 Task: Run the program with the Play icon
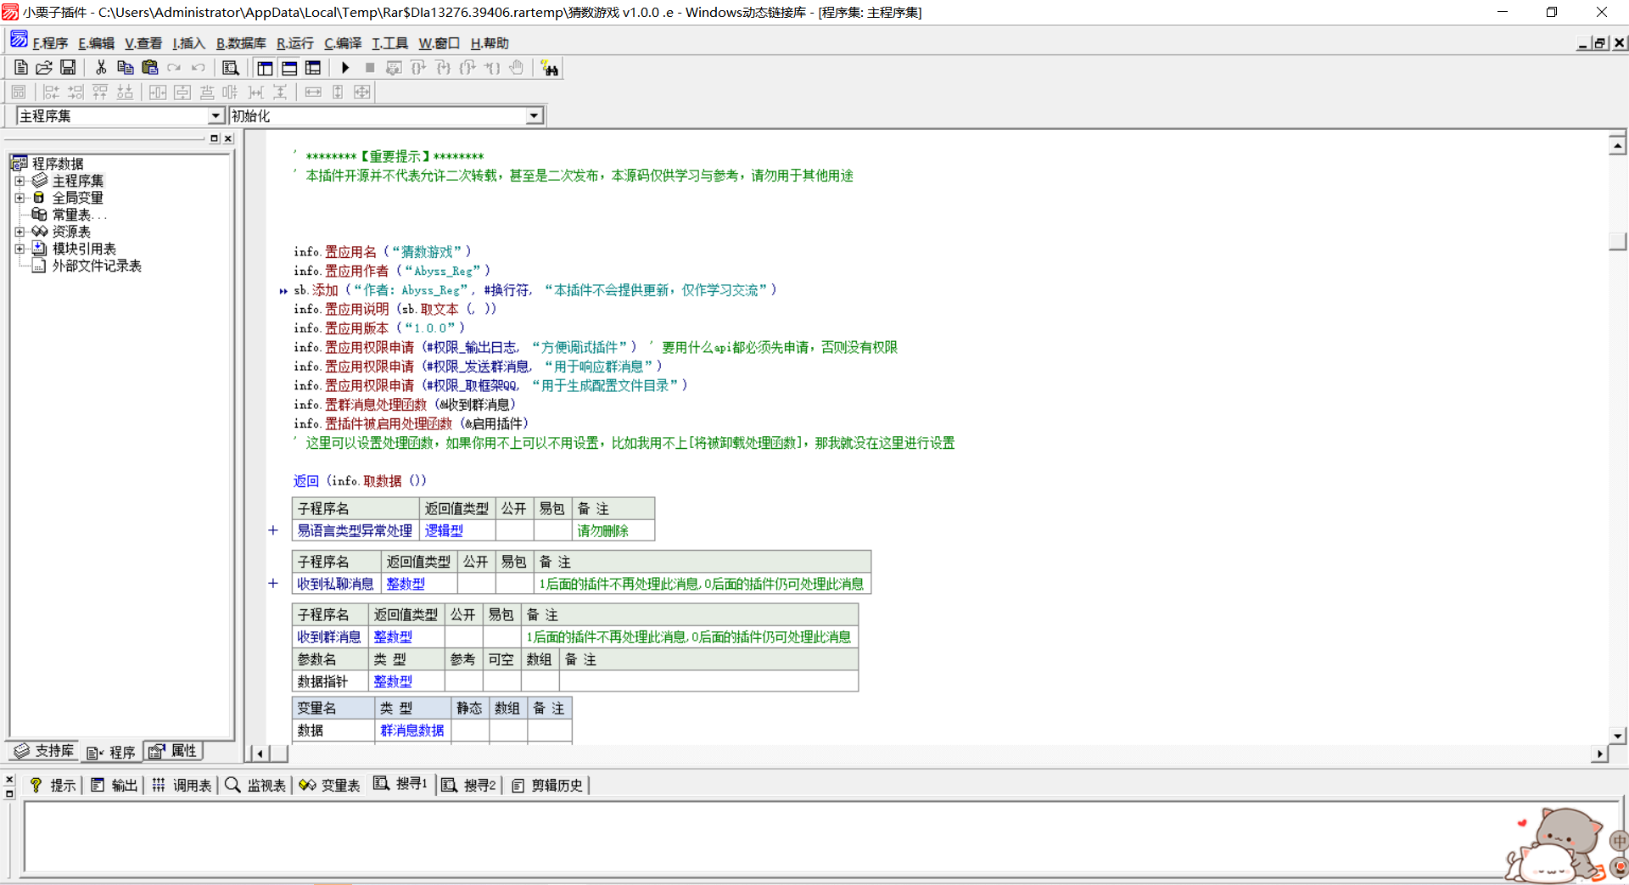pos(345,68)
